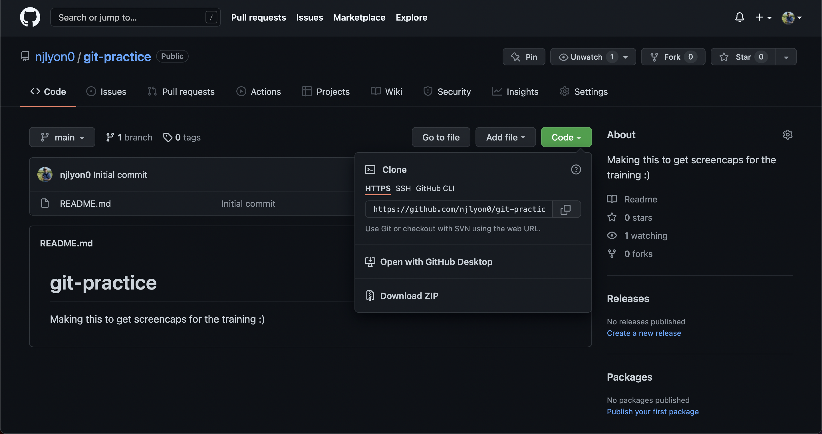The height and width of the screenshot is (434, 822).
Task: Toggle to GitHub CLI clone option
Action: pyautogui.click(x=435, y=188)
